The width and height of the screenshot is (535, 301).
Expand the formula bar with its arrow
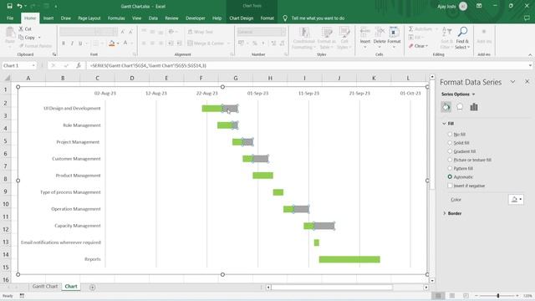point(530,65)
